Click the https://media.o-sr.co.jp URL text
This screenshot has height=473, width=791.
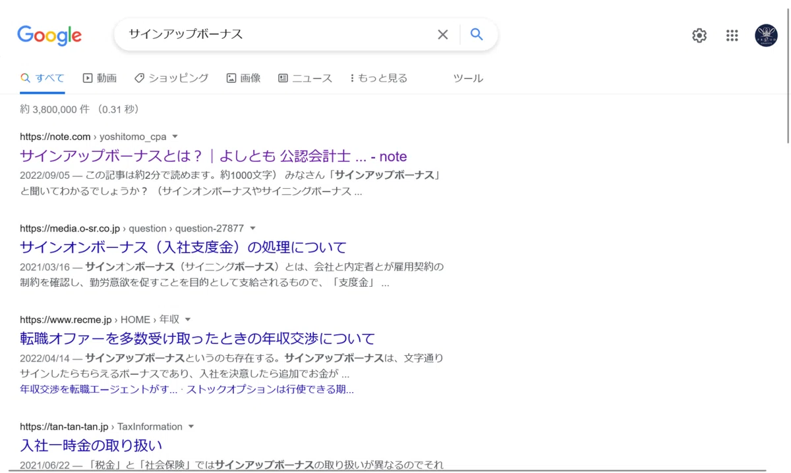(x=70, y=228)
